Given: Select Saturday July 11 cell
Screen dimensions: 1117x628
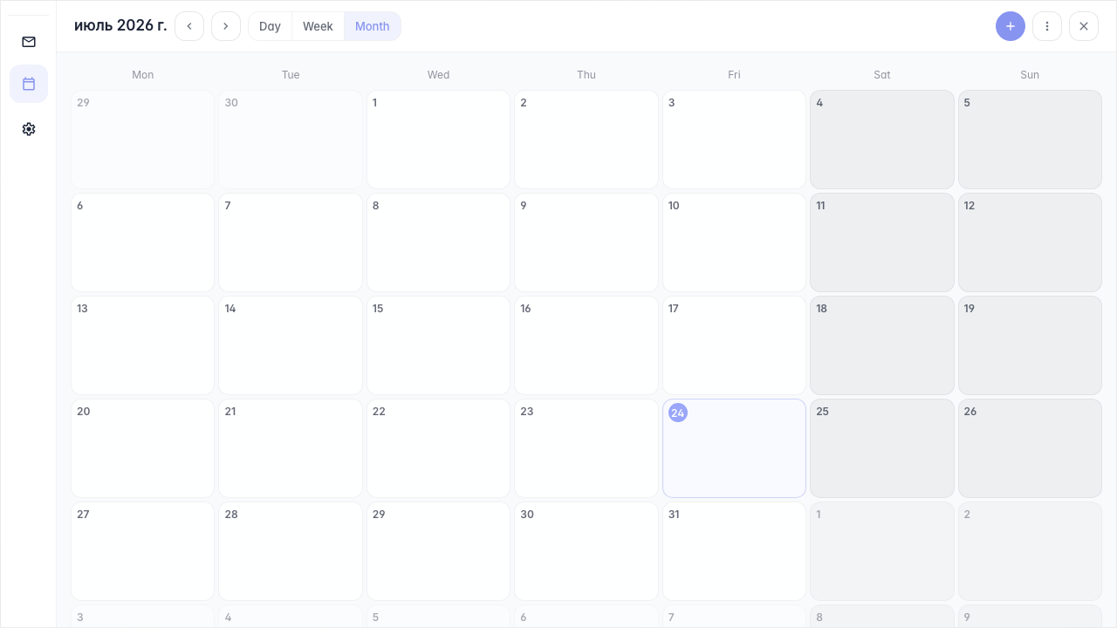Looking at the screenshot, I should pyautogui.click(x=882, y=242).
